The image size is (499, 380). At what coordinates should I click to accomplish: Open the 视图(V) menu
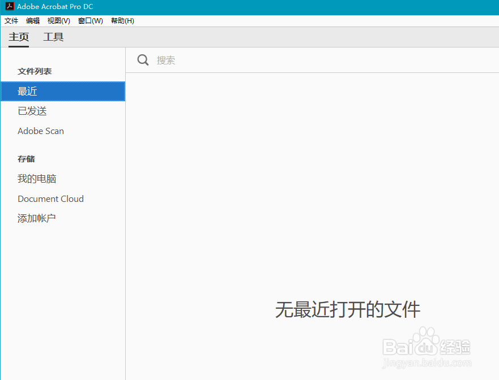[x=58, y=21]
